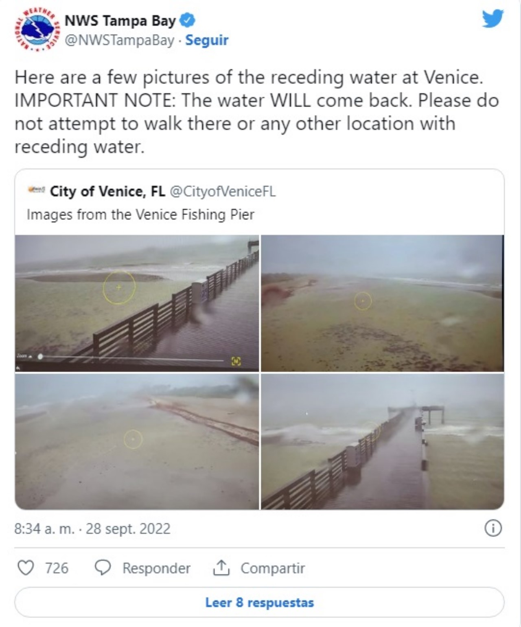Click the reply speech bubble icon
The height and width of the screenshot is (627, 521).
[103, 568]
